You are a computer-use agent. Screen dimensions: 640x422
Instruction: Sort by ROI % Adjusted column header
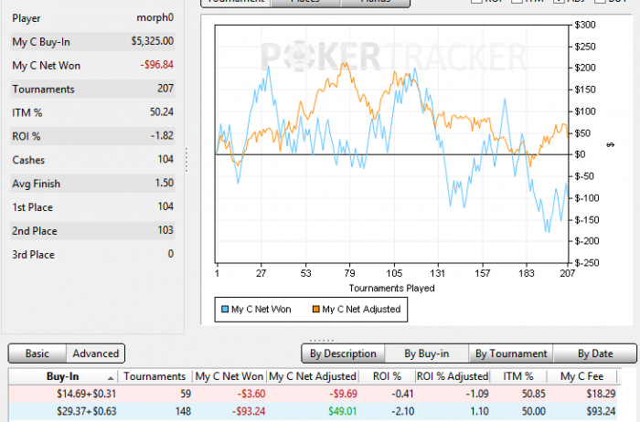(x=453, y=376)
